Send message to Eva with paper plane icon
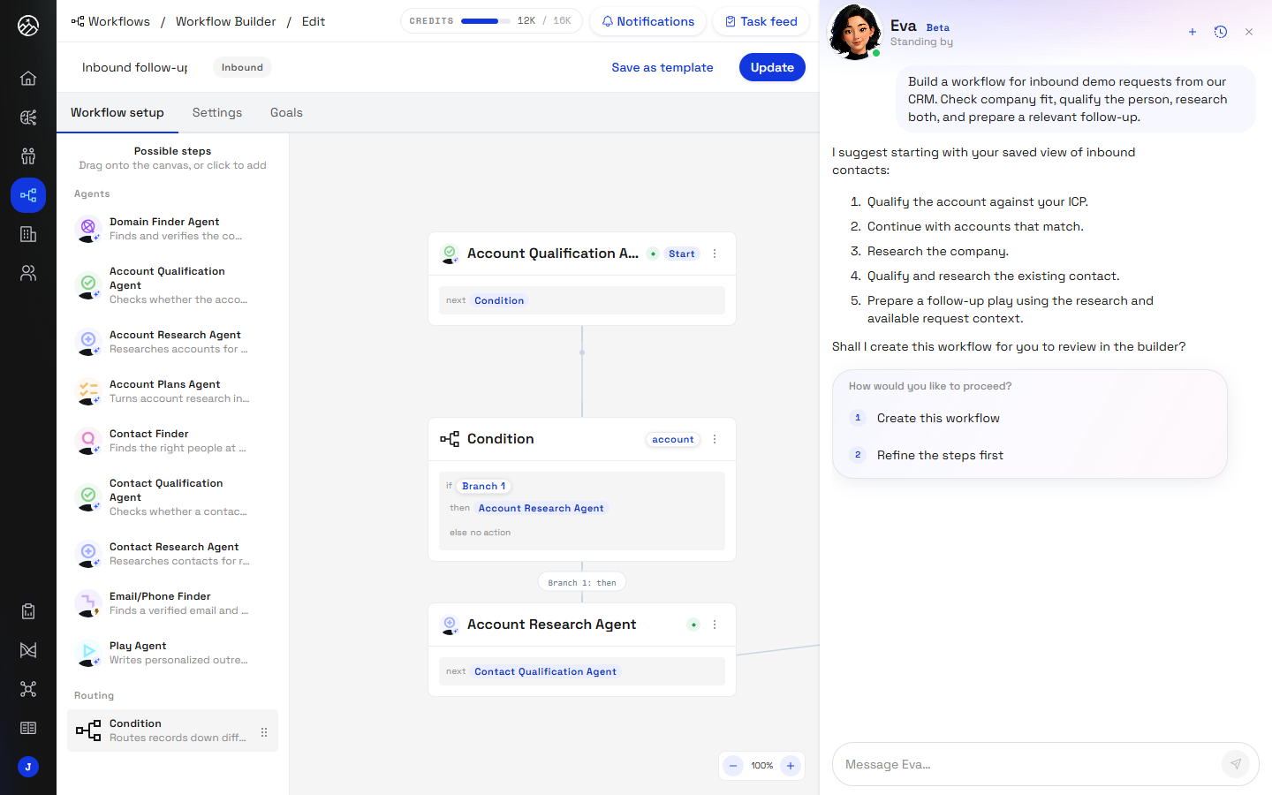Screen dimensions: 1272x795 1236,764
